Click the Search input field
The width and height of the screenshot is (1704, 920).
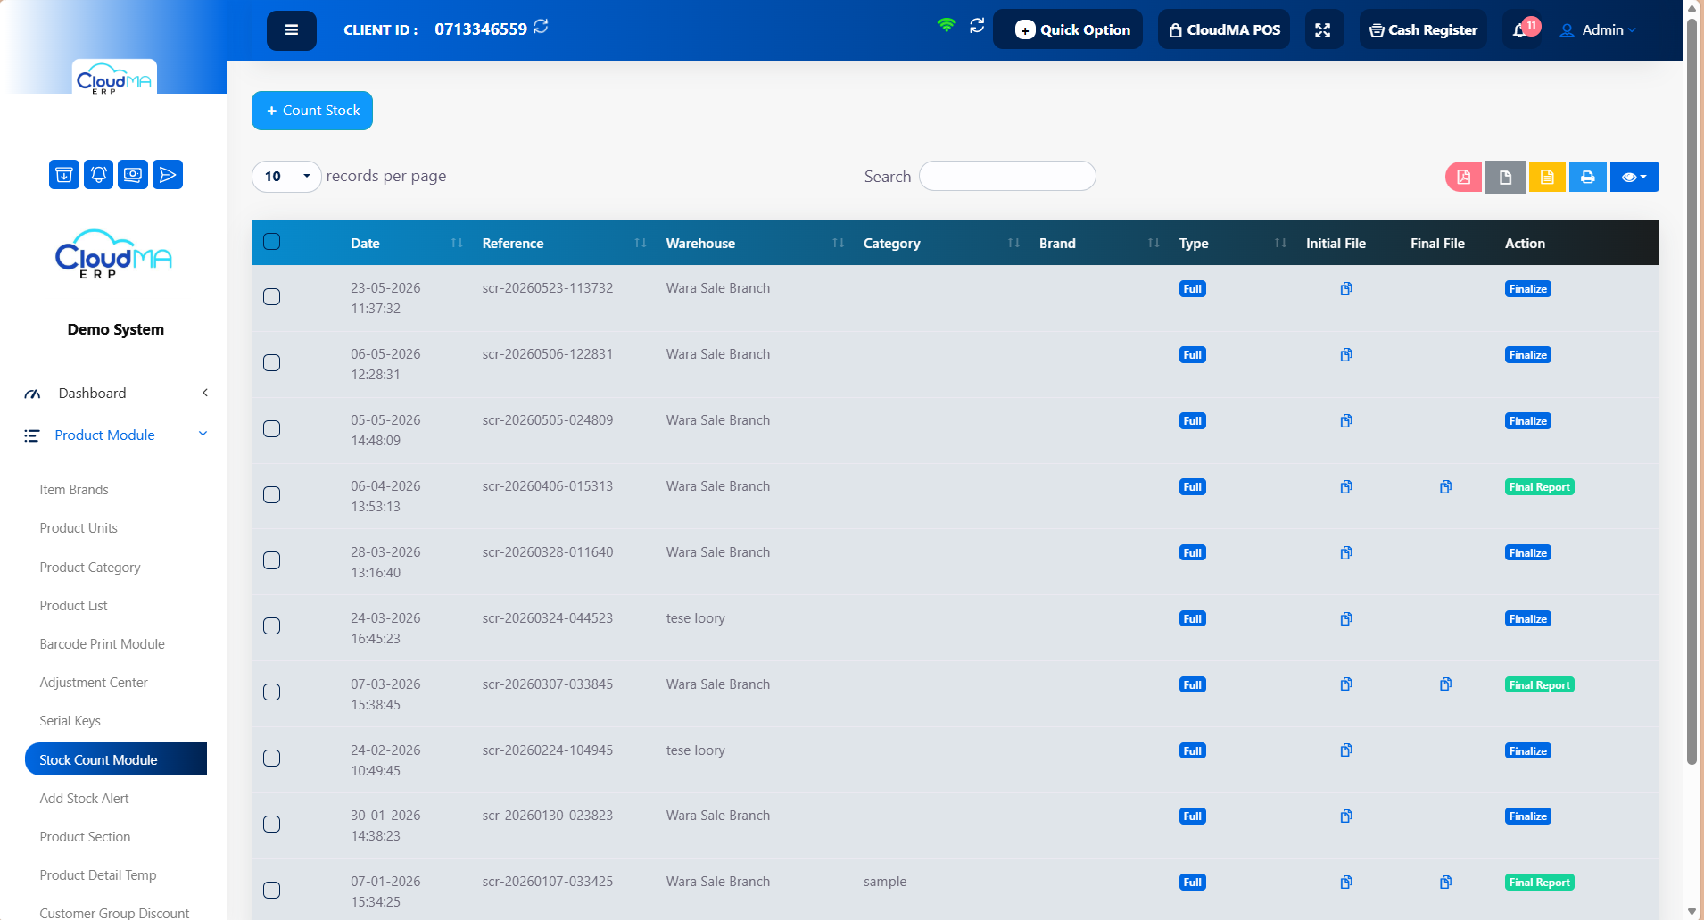[1007, 176]
